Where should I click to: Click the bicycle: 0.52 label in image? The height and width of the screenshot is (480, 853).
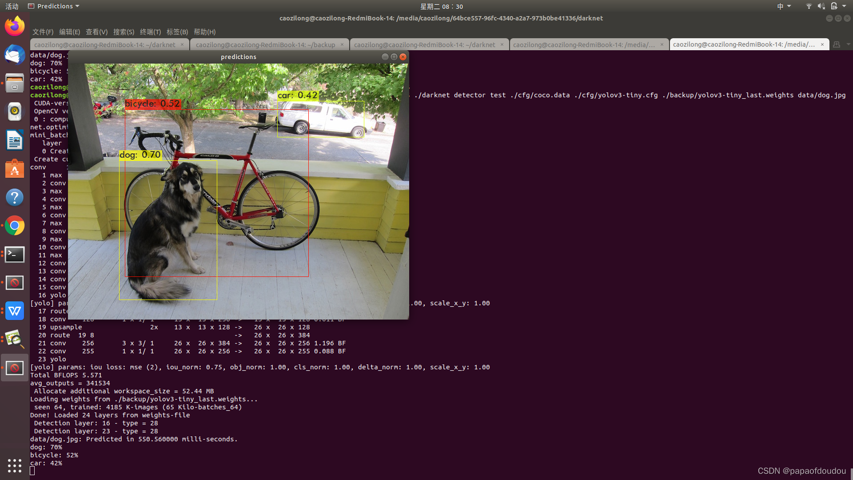click(152, 104)
